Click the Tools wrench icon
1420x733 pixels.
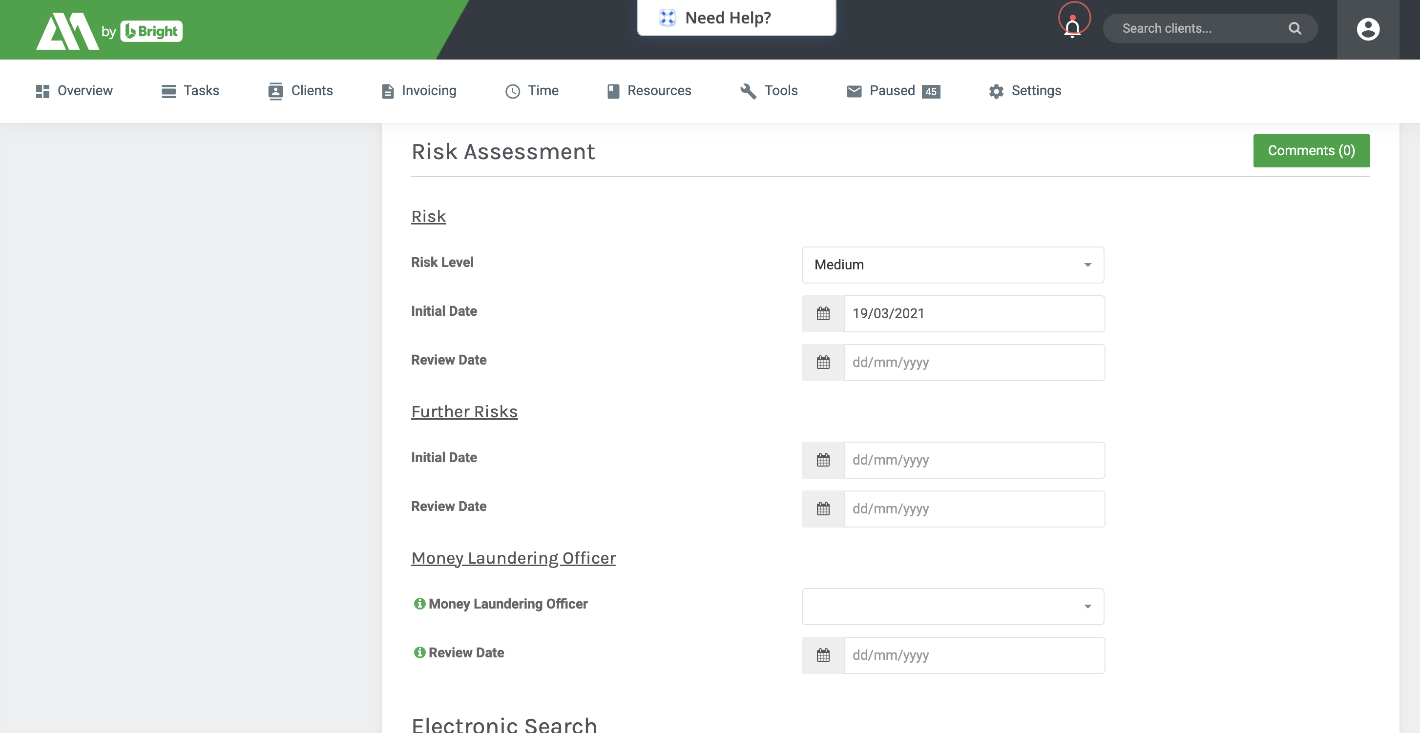pyautogui.click(x=748, y=91)
